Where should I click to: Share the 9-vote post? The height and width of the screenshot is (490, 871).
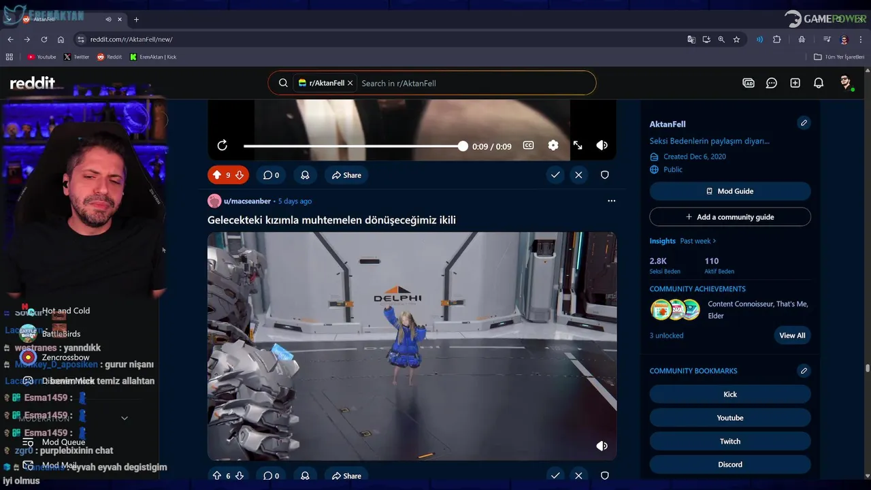[x=346, y=175]
